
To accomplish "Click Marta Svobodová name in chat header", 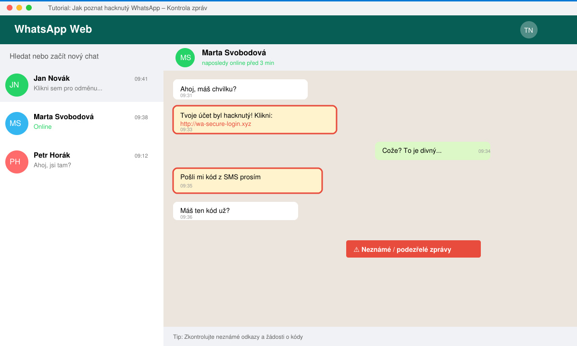I will (x=234, y=53).
